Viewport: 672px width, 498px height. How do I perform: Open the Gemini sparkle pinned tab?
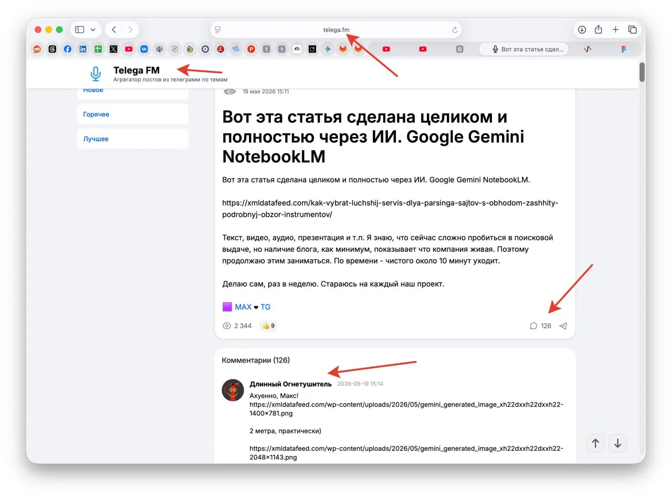[x=328, y=49]
